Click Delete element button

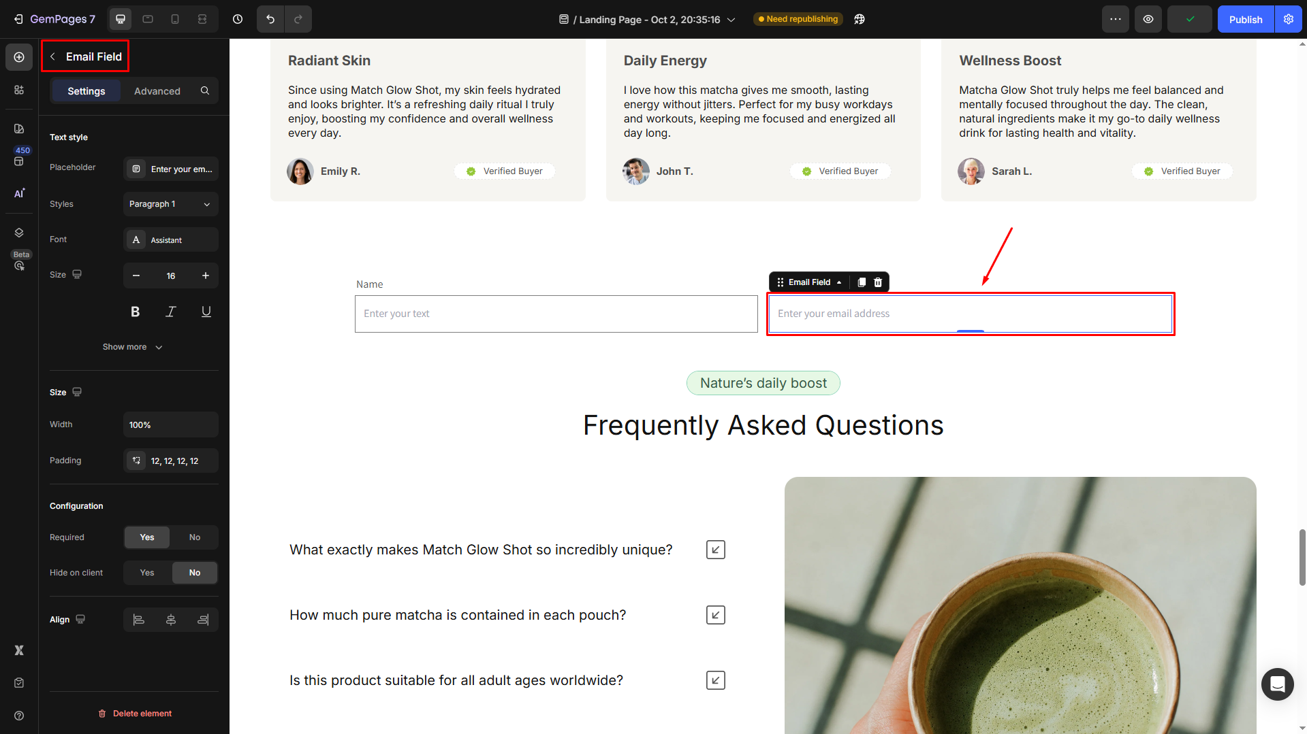pyautogui.click(x=134, y=714)
